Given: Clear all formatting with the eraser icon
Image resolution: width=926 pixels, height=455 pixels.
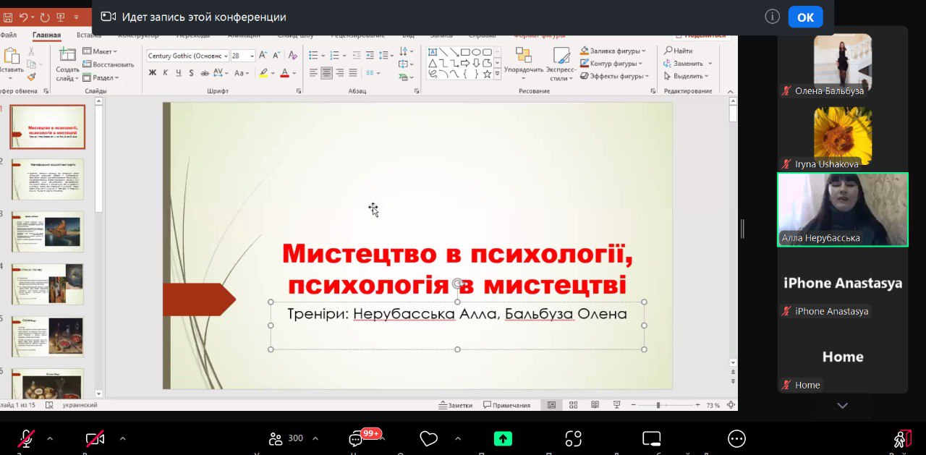Looking at the screenshot, I should click(x=293, y=55).
